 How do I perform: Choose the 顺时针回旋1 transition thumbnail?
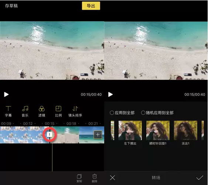tap(158, 130)
